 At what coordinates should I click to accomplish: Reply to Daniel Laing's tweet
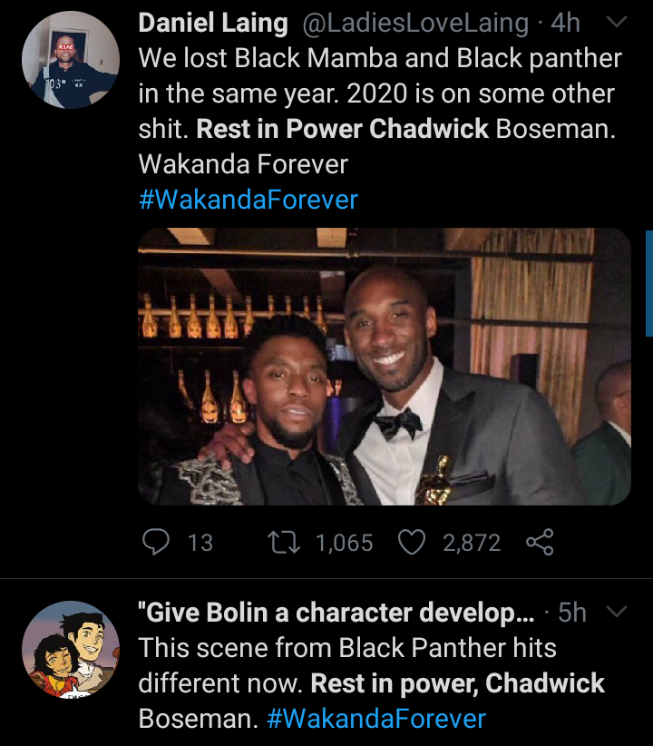tap(157, 543)
